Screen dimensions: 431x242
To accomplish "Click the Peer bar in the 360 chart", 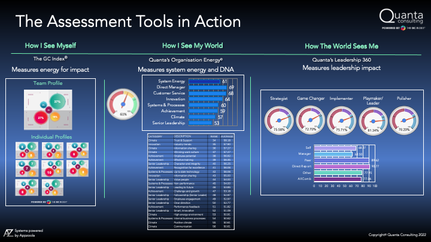I will [342, 160].
